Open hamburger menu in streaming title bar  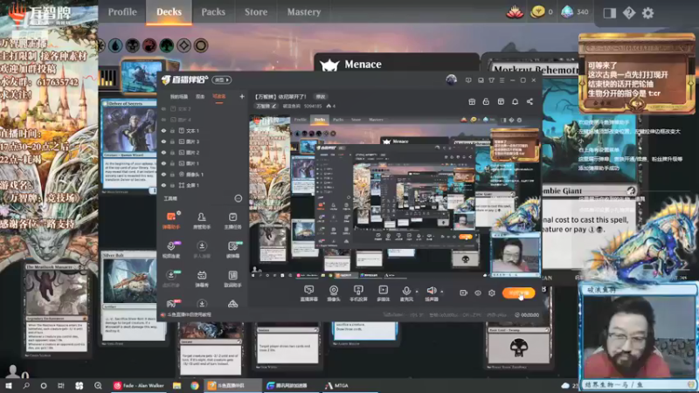502,80
